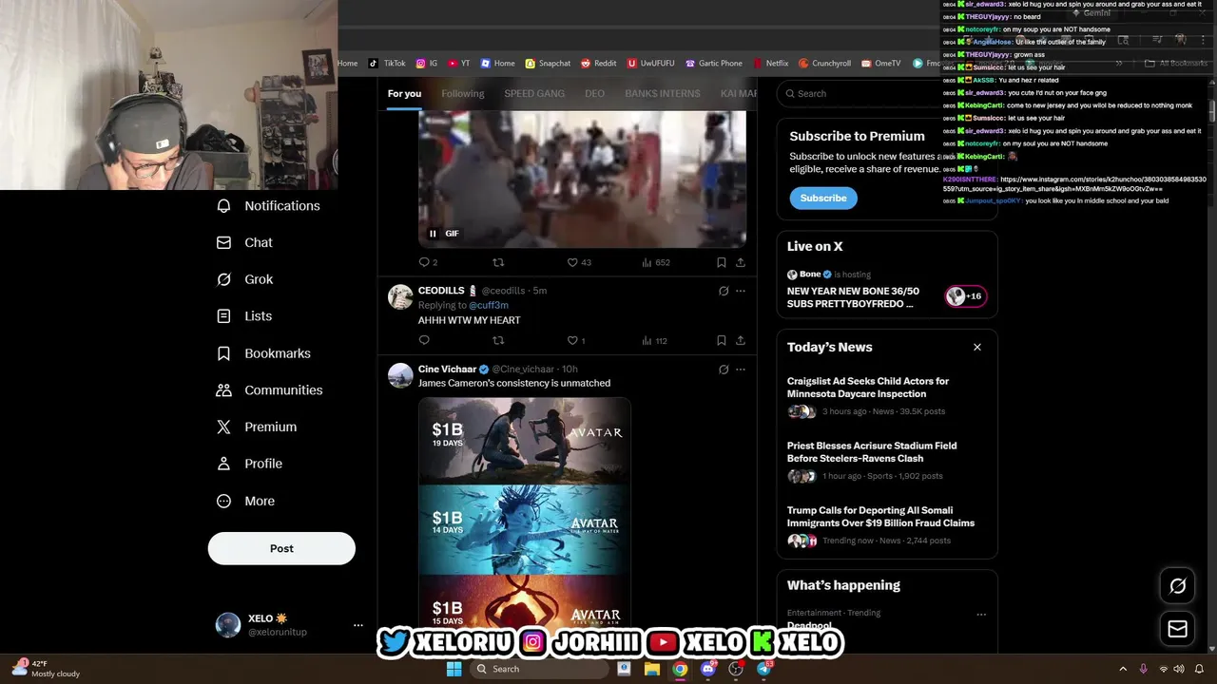Open the Netflix bookmark
The image size is (1217, 684).
[x=769, y=64]
